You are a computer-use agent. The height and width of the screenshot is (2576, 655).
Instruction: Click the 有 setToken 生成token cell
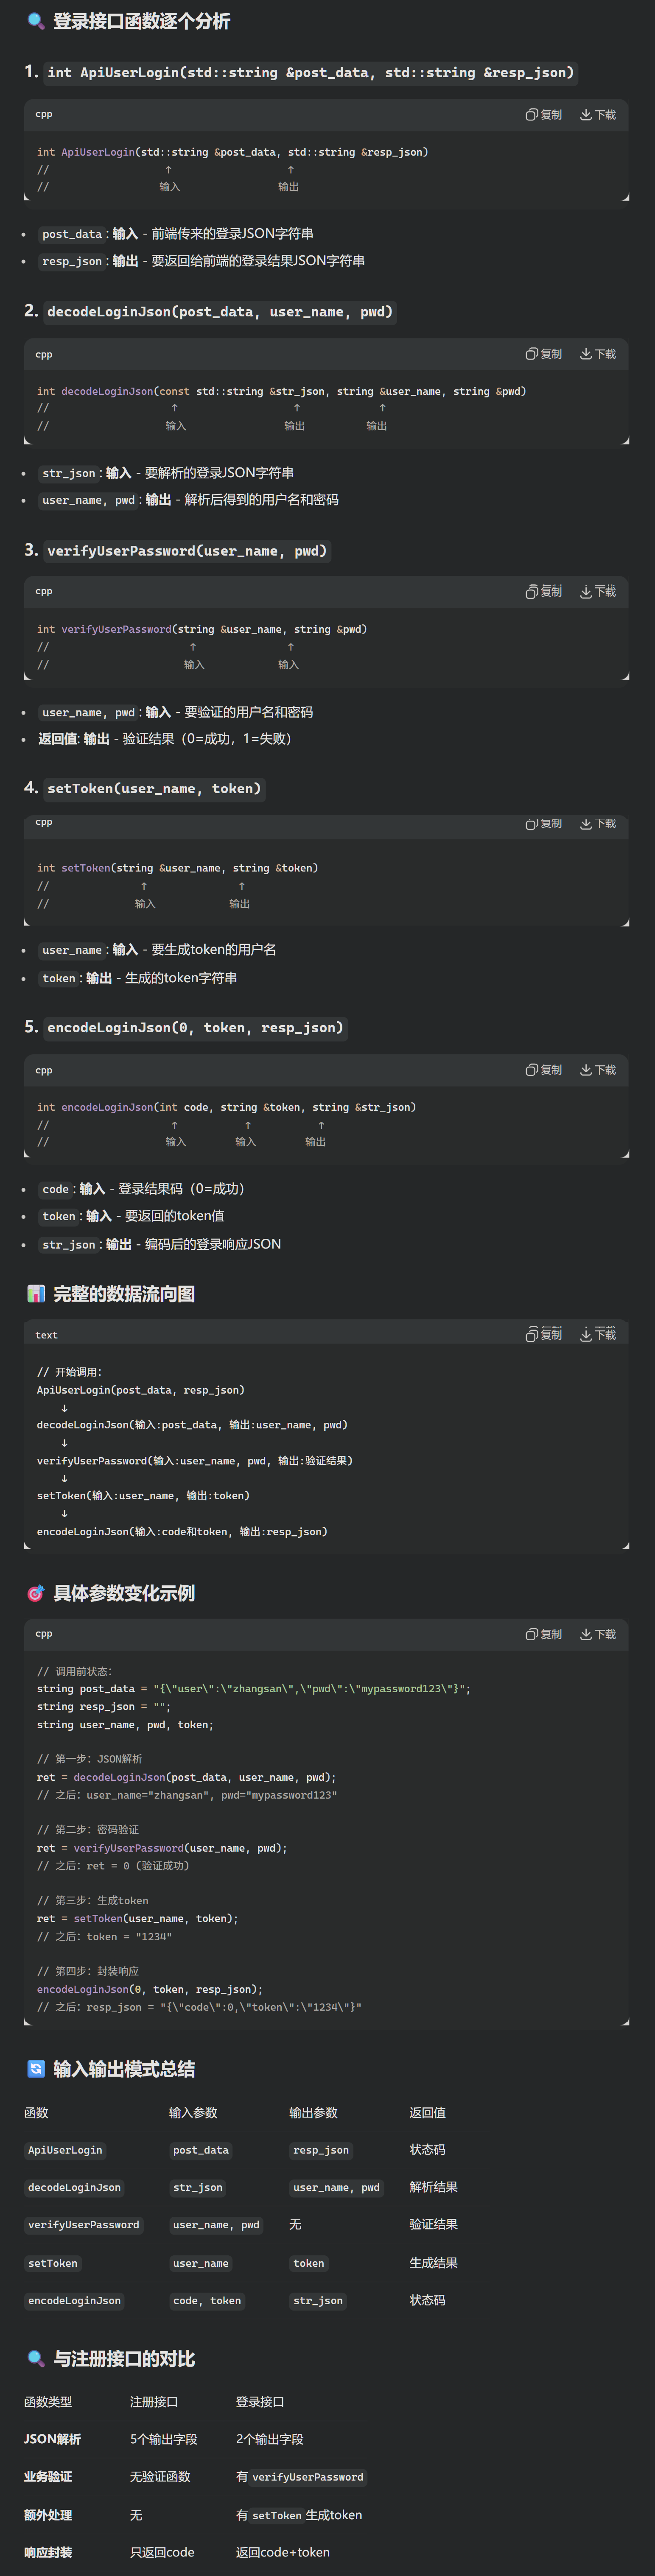click(299, 2514)
